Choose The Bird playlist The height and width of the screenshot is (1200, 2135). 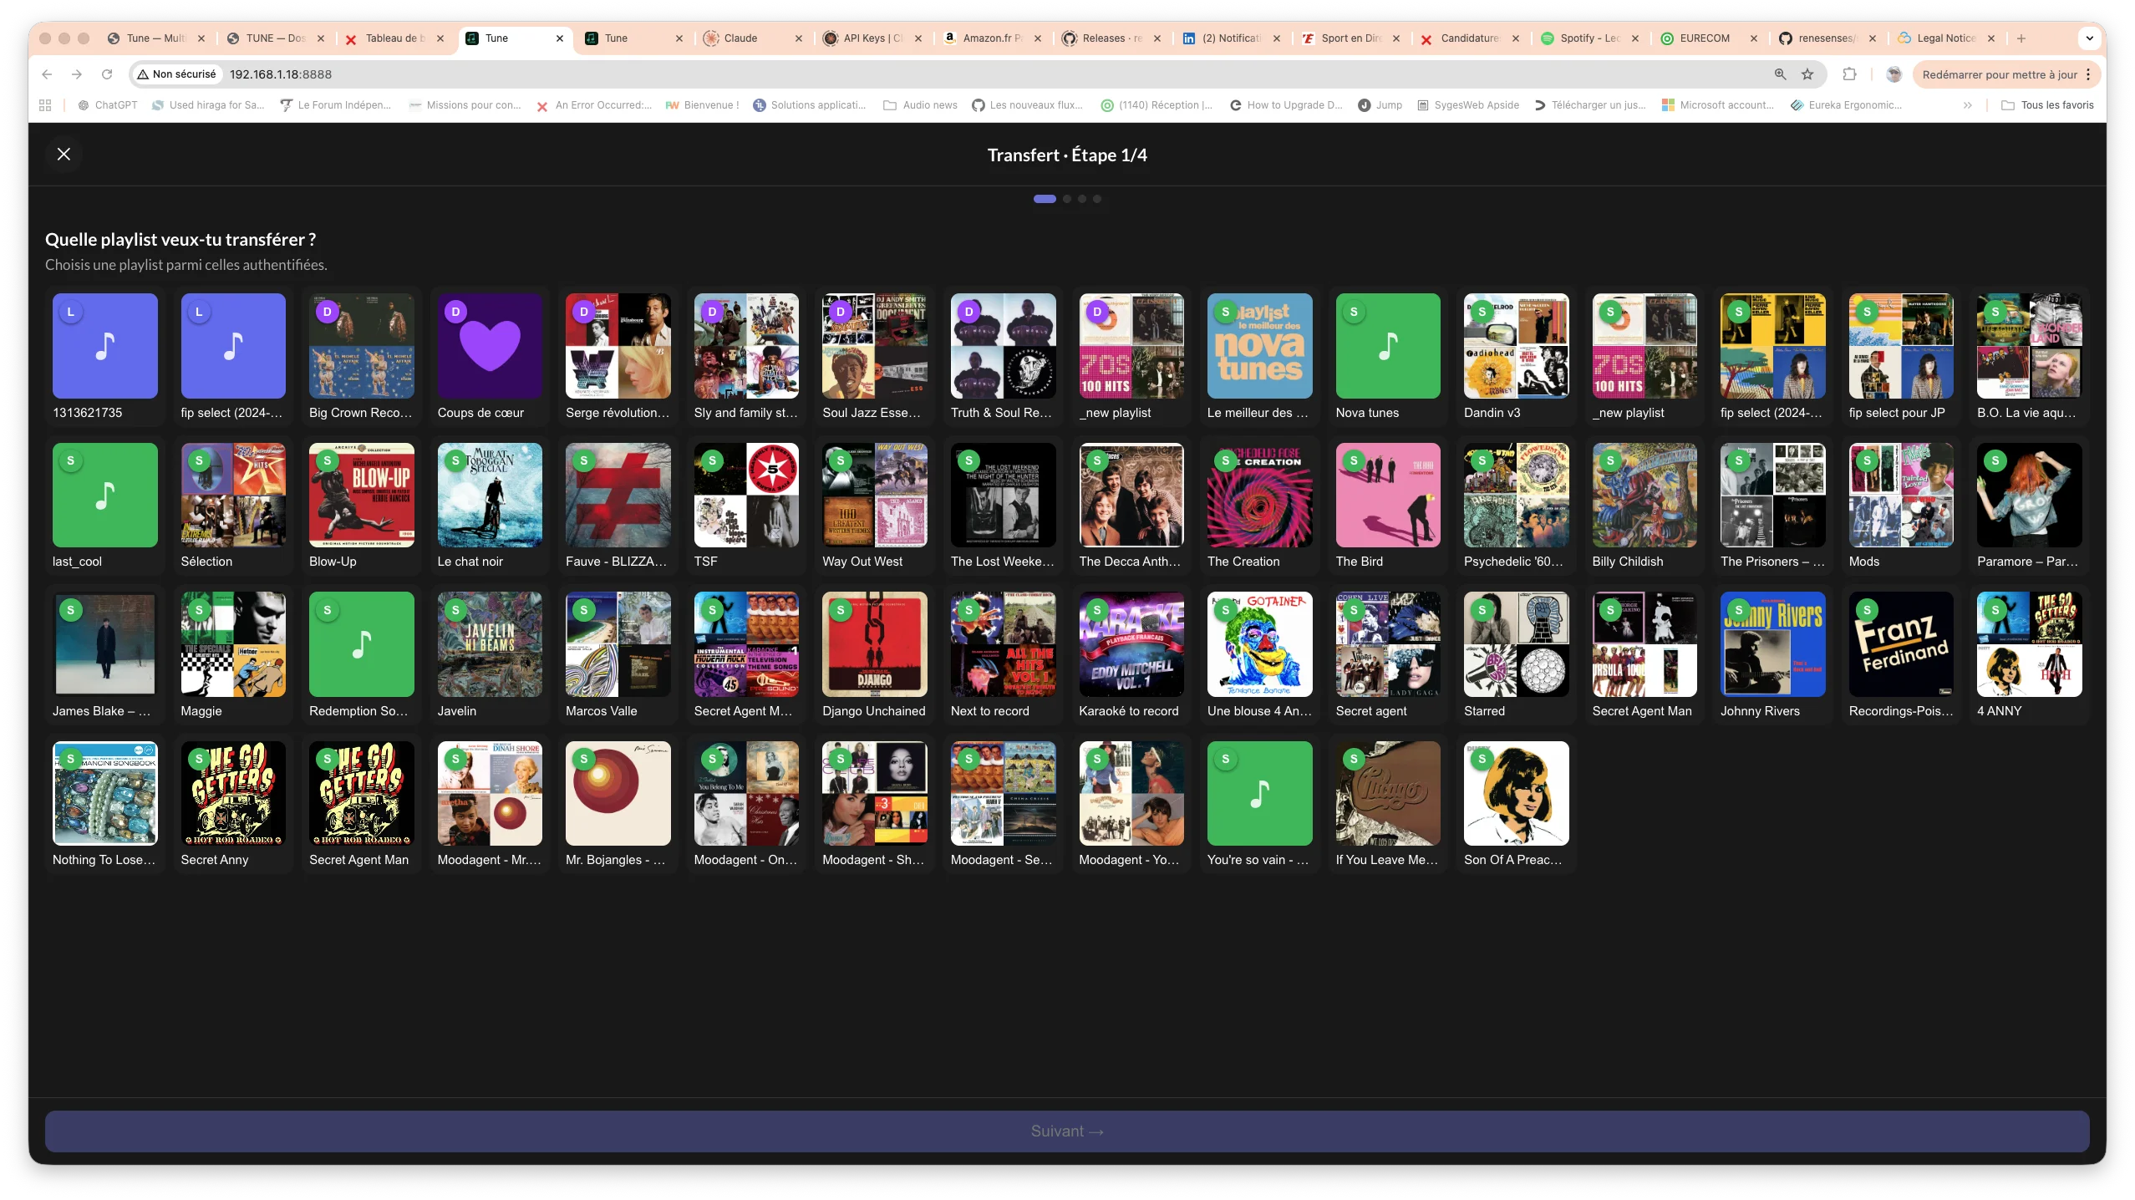pyautogui.click(x=1387, y=506)
